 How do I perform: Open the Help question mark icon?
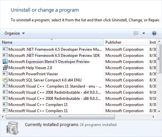[x=154, y=33]
